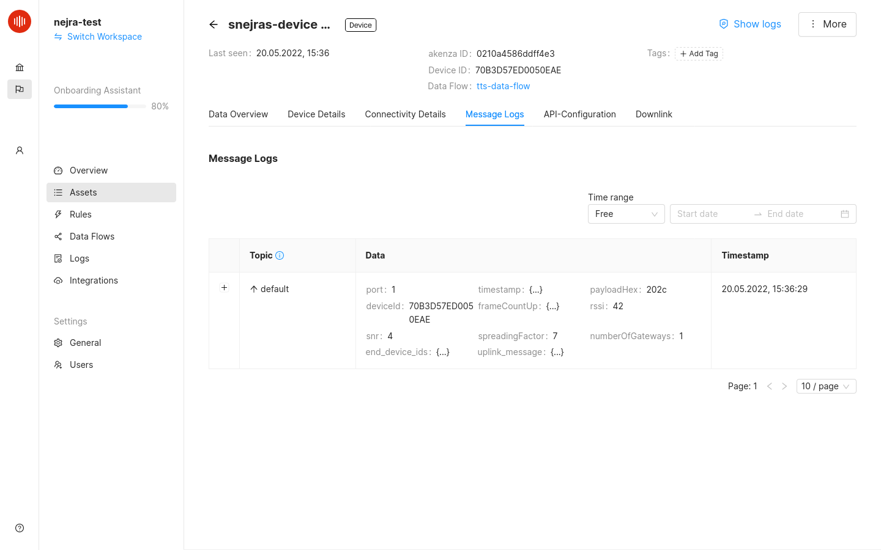Image resolution: width=881 pixels, height=550 pixels.
Task: Click the calendar icon in date range
Action: pos(845,214)
